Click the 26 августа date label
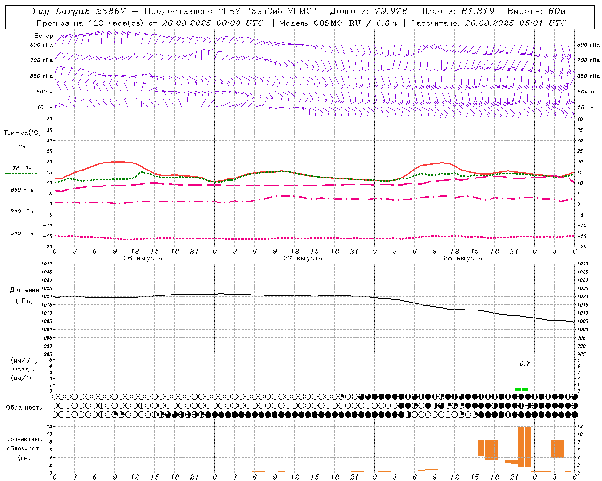This screenshot has height=481, width=602. pos(143,258)
